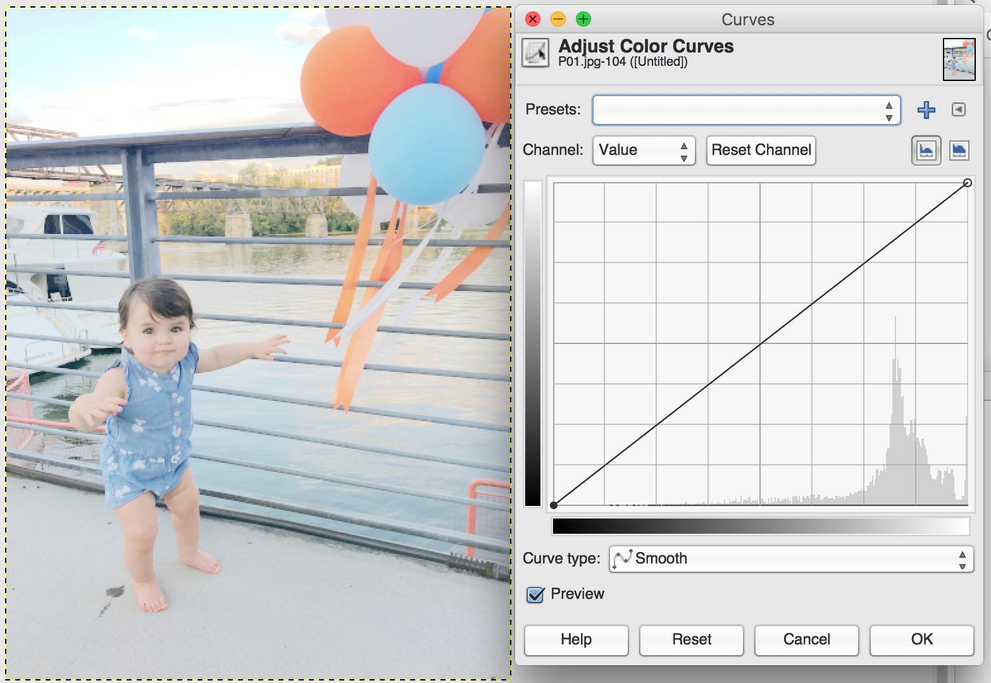Click the image thumbnail in dialog header

point(959,59)
